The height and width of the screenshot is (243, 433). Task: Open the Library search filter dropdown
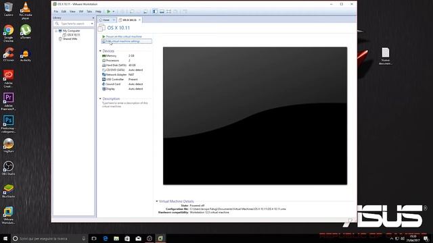click(92, 24)
